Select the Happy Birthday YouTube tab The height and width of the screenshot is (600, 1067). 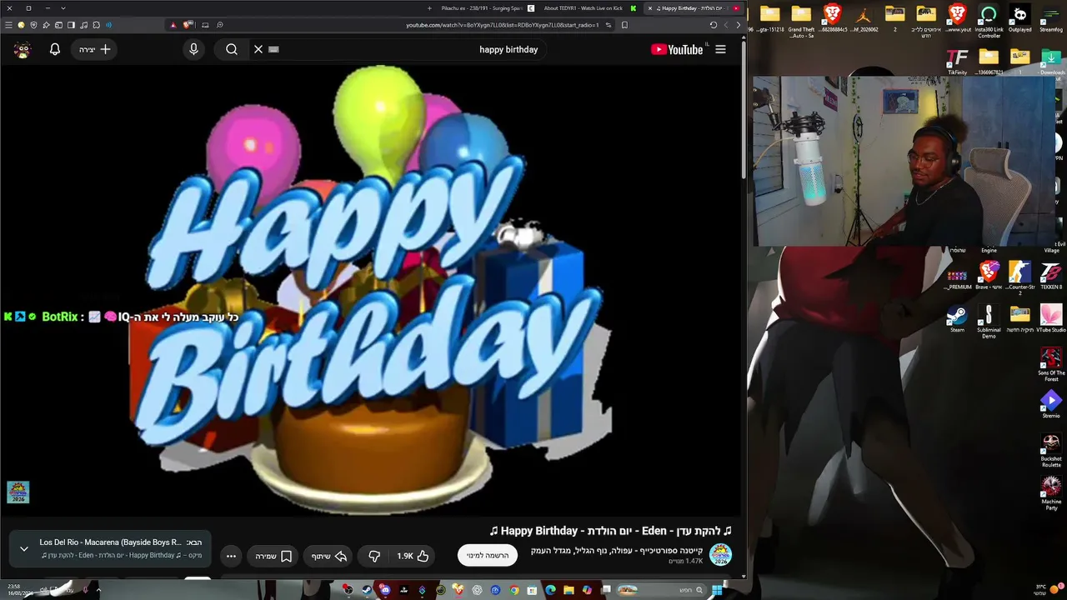[x=692, y=8]
